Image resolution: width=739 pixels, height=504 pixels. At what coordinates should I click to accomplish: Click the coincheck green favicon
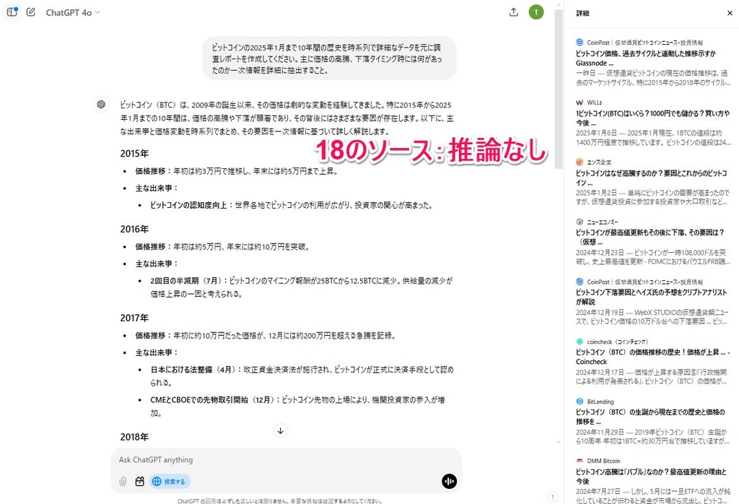pyautogui.click(x=580, y=342)
